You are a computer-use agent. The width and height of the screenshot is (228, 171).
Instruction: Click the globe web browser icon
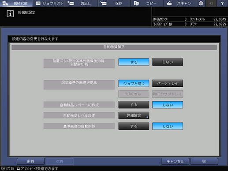pyautogui.click(x=201, y=3)
